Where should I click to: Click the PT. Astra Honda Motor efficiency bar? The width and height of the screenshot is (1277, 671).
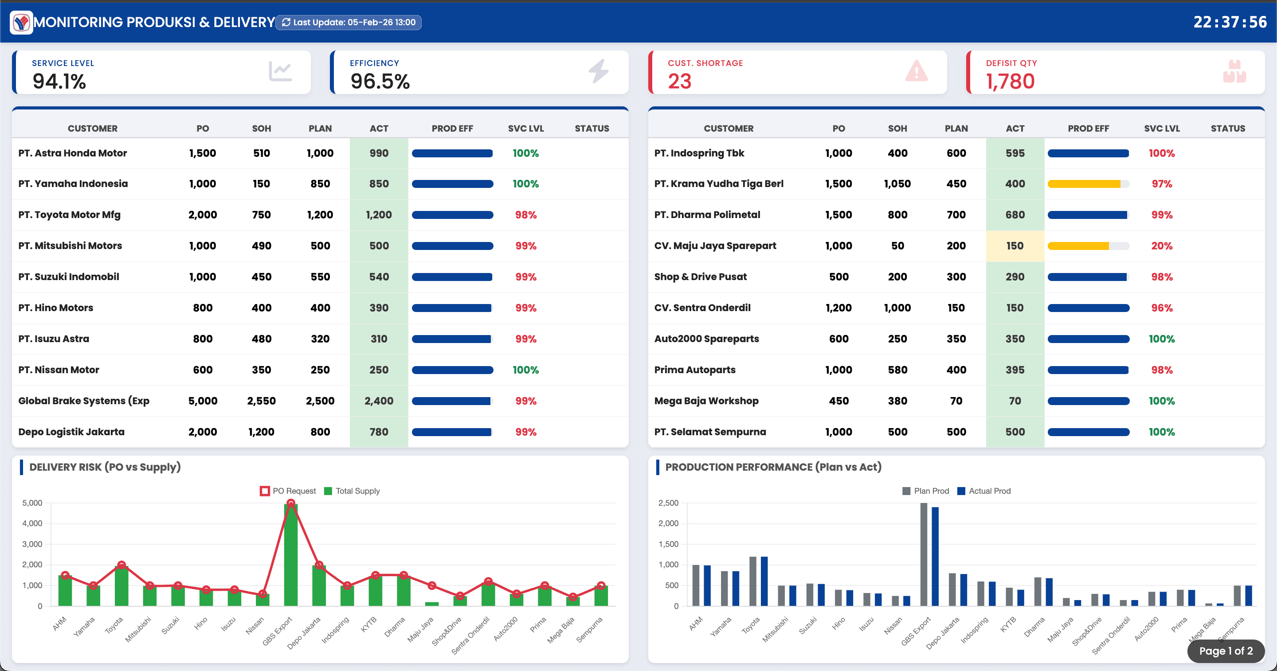click(452, 154)
